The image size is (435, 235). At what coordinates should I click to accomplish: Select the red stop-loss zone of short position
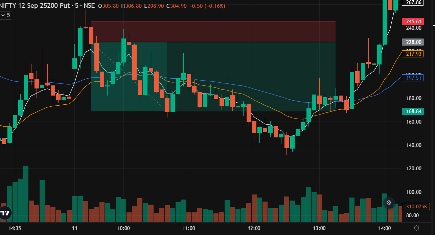(213, 32)
